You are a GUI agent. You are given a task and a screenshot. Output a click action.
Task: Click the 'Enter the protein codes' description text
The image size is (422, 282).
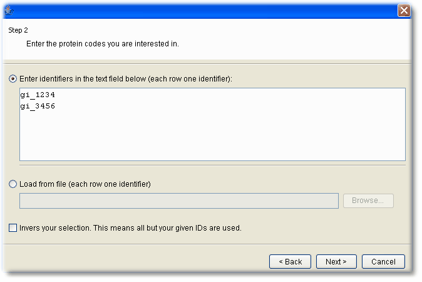[103, 44]
